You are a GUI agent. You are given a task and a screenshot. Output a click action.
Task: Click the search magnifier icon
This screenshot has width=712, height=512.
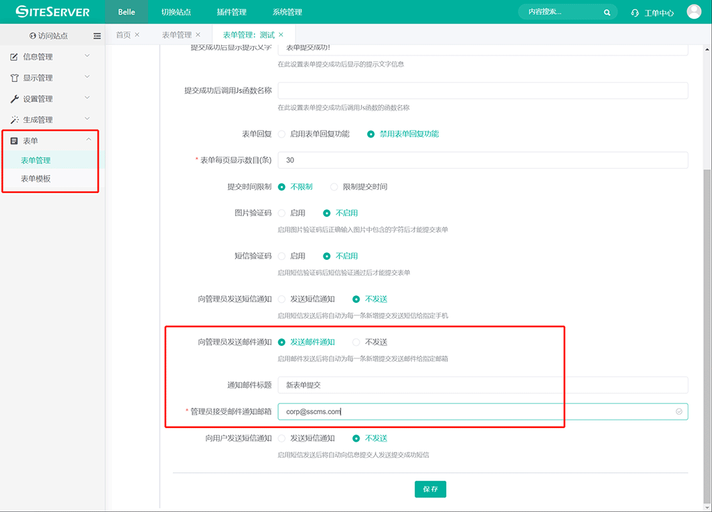[607, 13]
